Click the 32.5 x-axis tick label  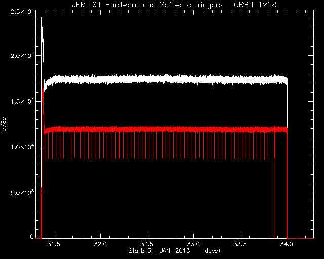pyautogui.click(x=147, y=244)
